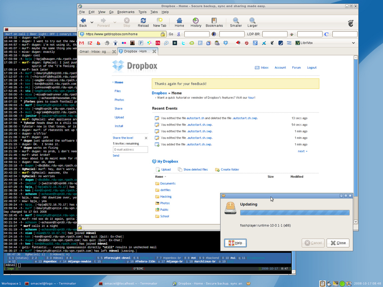The height and width of the screenshot is (287, 383).
Task: Switch to the Gmail Inbox tab
Action: pyautogui.click(x=95, y=52)
